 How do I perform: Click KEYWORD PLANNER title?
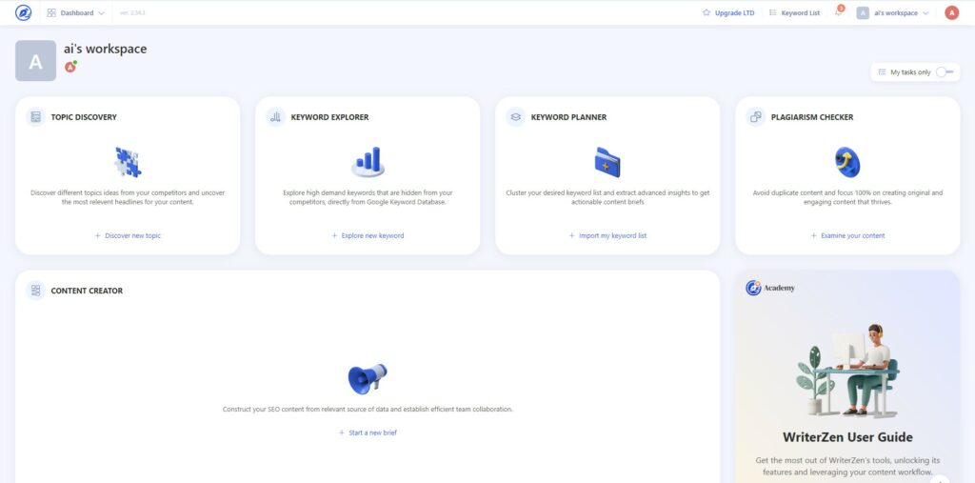pyautogui.click(x=569, y=117)
